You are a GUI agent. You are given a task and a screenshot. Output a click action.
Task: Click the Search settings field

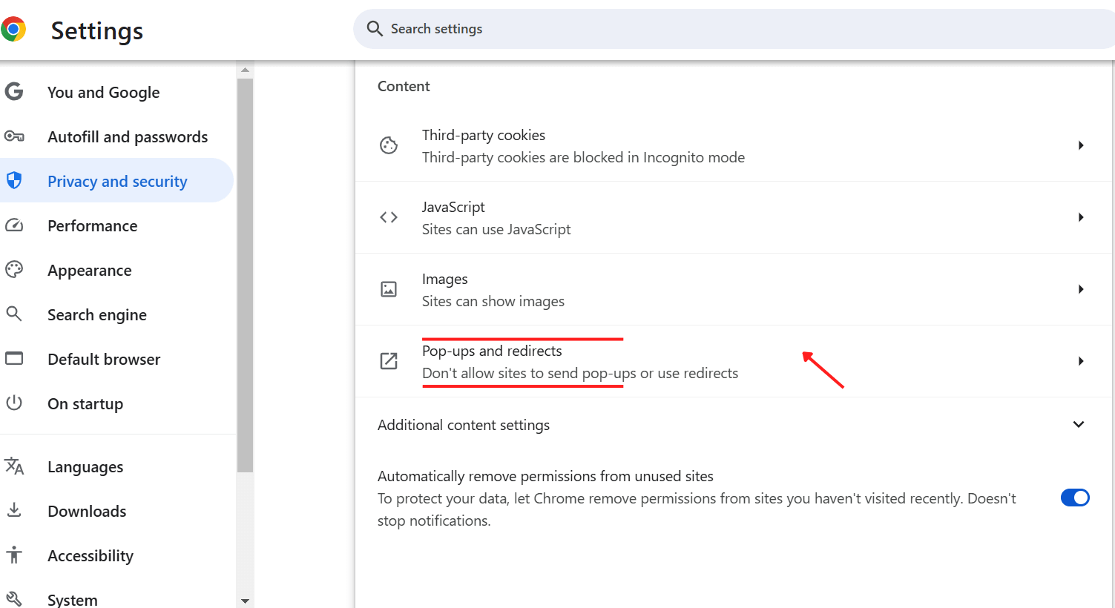pyautogui.click(x=668, y=29)
